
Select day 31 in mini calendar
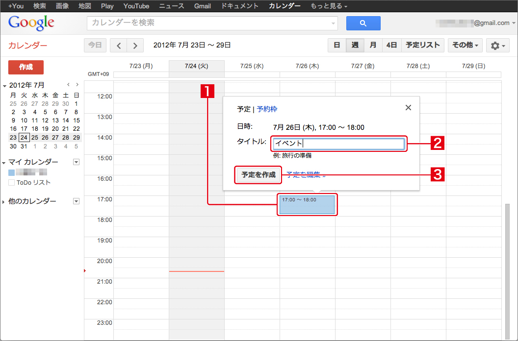pos(24,146)
